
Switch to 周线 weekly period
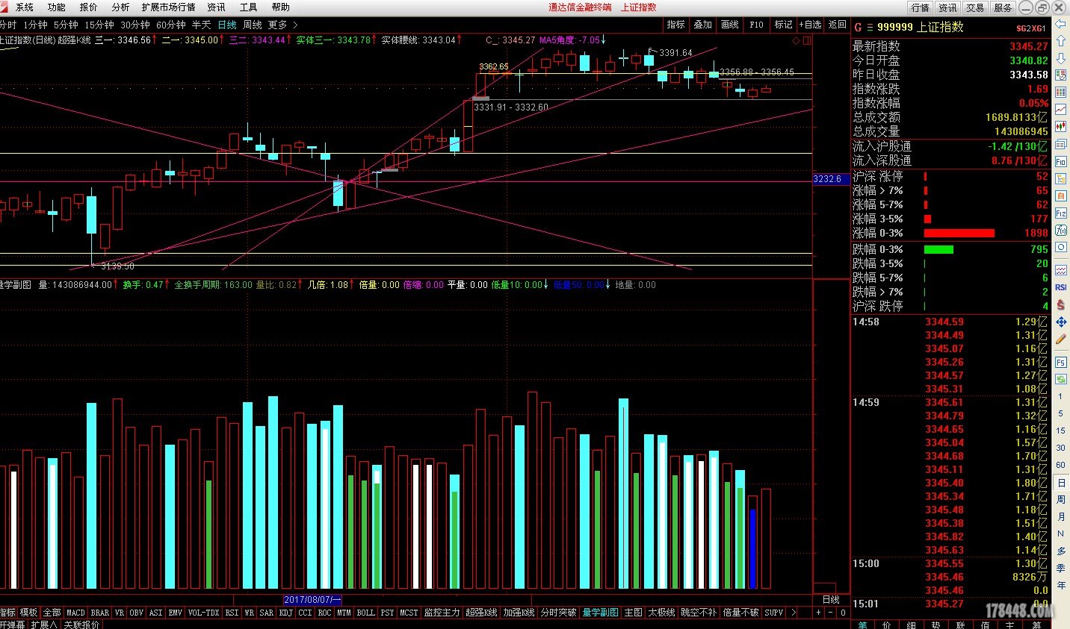pyautogui.click(x=253, y=25)
